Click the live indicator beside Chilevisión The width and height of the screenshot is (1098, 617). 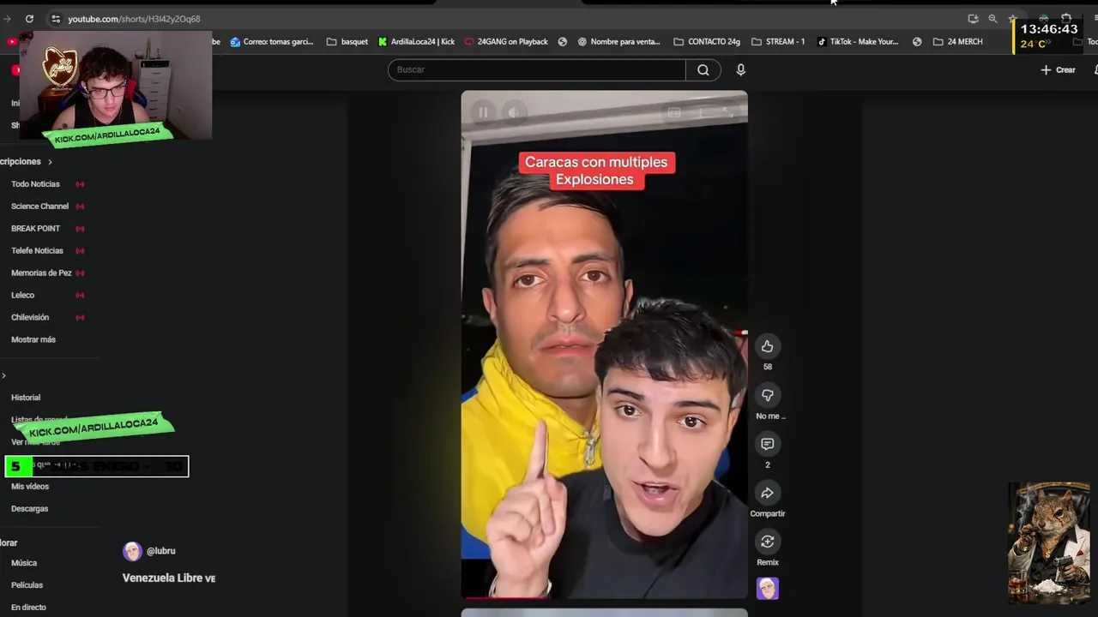[80, 318]
